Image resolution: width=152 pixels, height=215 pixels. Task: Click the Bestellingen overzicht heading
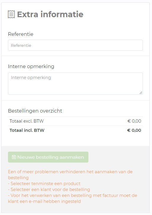(x=35, y=111)
